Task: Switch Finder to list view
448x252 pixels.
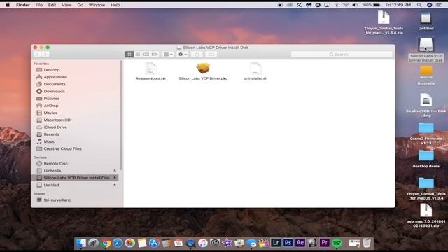Action: 138,55
